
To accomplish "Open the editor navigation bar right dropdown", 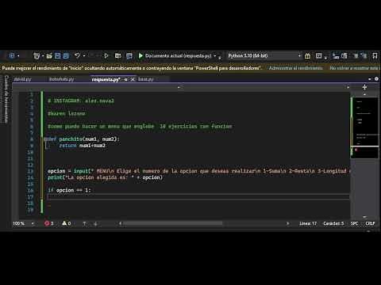I will (348, 87).
